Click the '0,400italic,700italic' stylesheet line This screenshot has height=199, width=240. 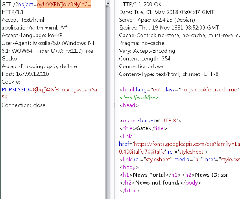164,152
